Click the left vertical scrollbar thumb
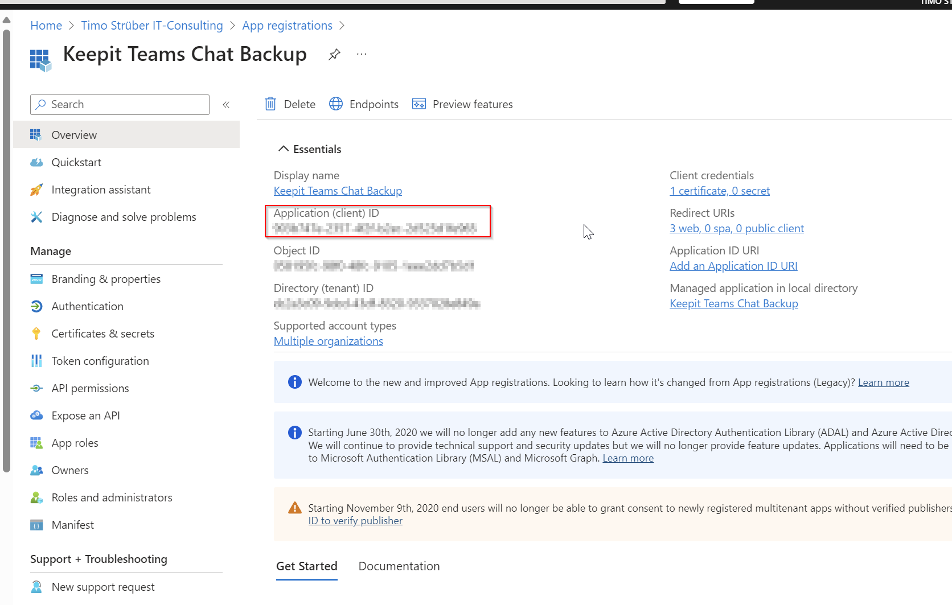The image size is (952, 605). point(6,250)
